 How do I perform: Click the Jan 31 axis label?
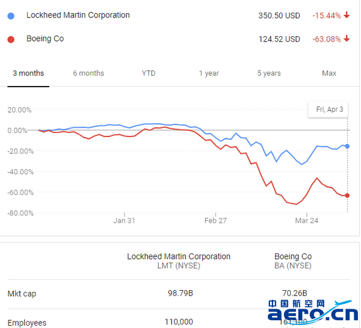coord(124,221)
